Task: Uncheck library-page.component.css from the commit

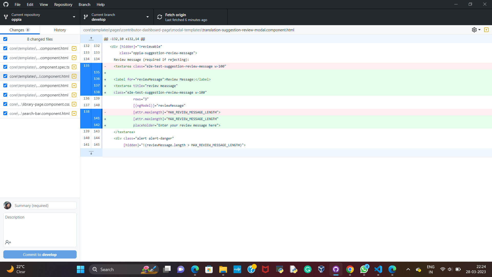Action: tap(5, 104)
